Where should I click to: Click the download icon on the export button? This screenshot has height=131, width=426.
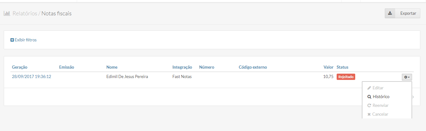coord(390,13)
